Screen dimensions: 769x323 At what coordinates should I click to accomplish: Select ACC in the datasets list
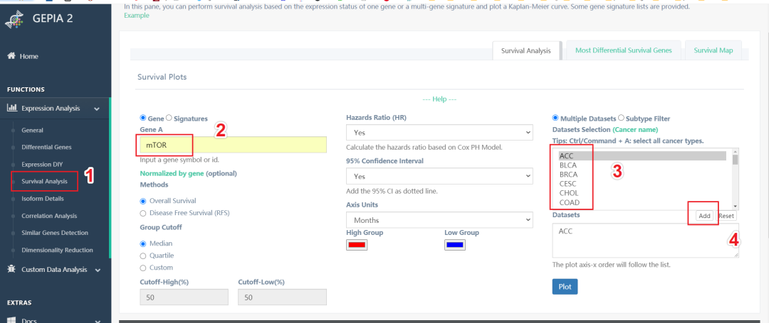(642, 156)
